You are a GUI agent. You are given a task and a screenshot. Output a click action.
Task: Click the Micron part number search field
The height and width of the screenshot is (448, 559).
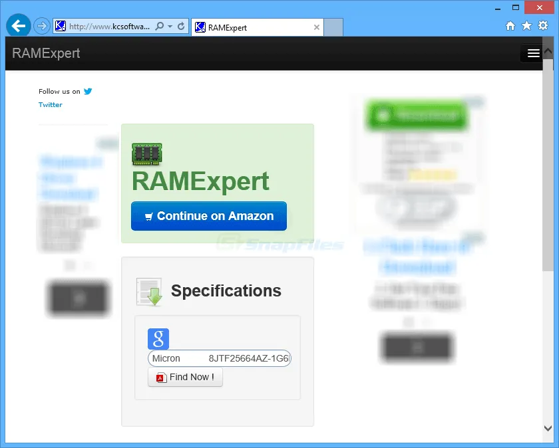220,358
